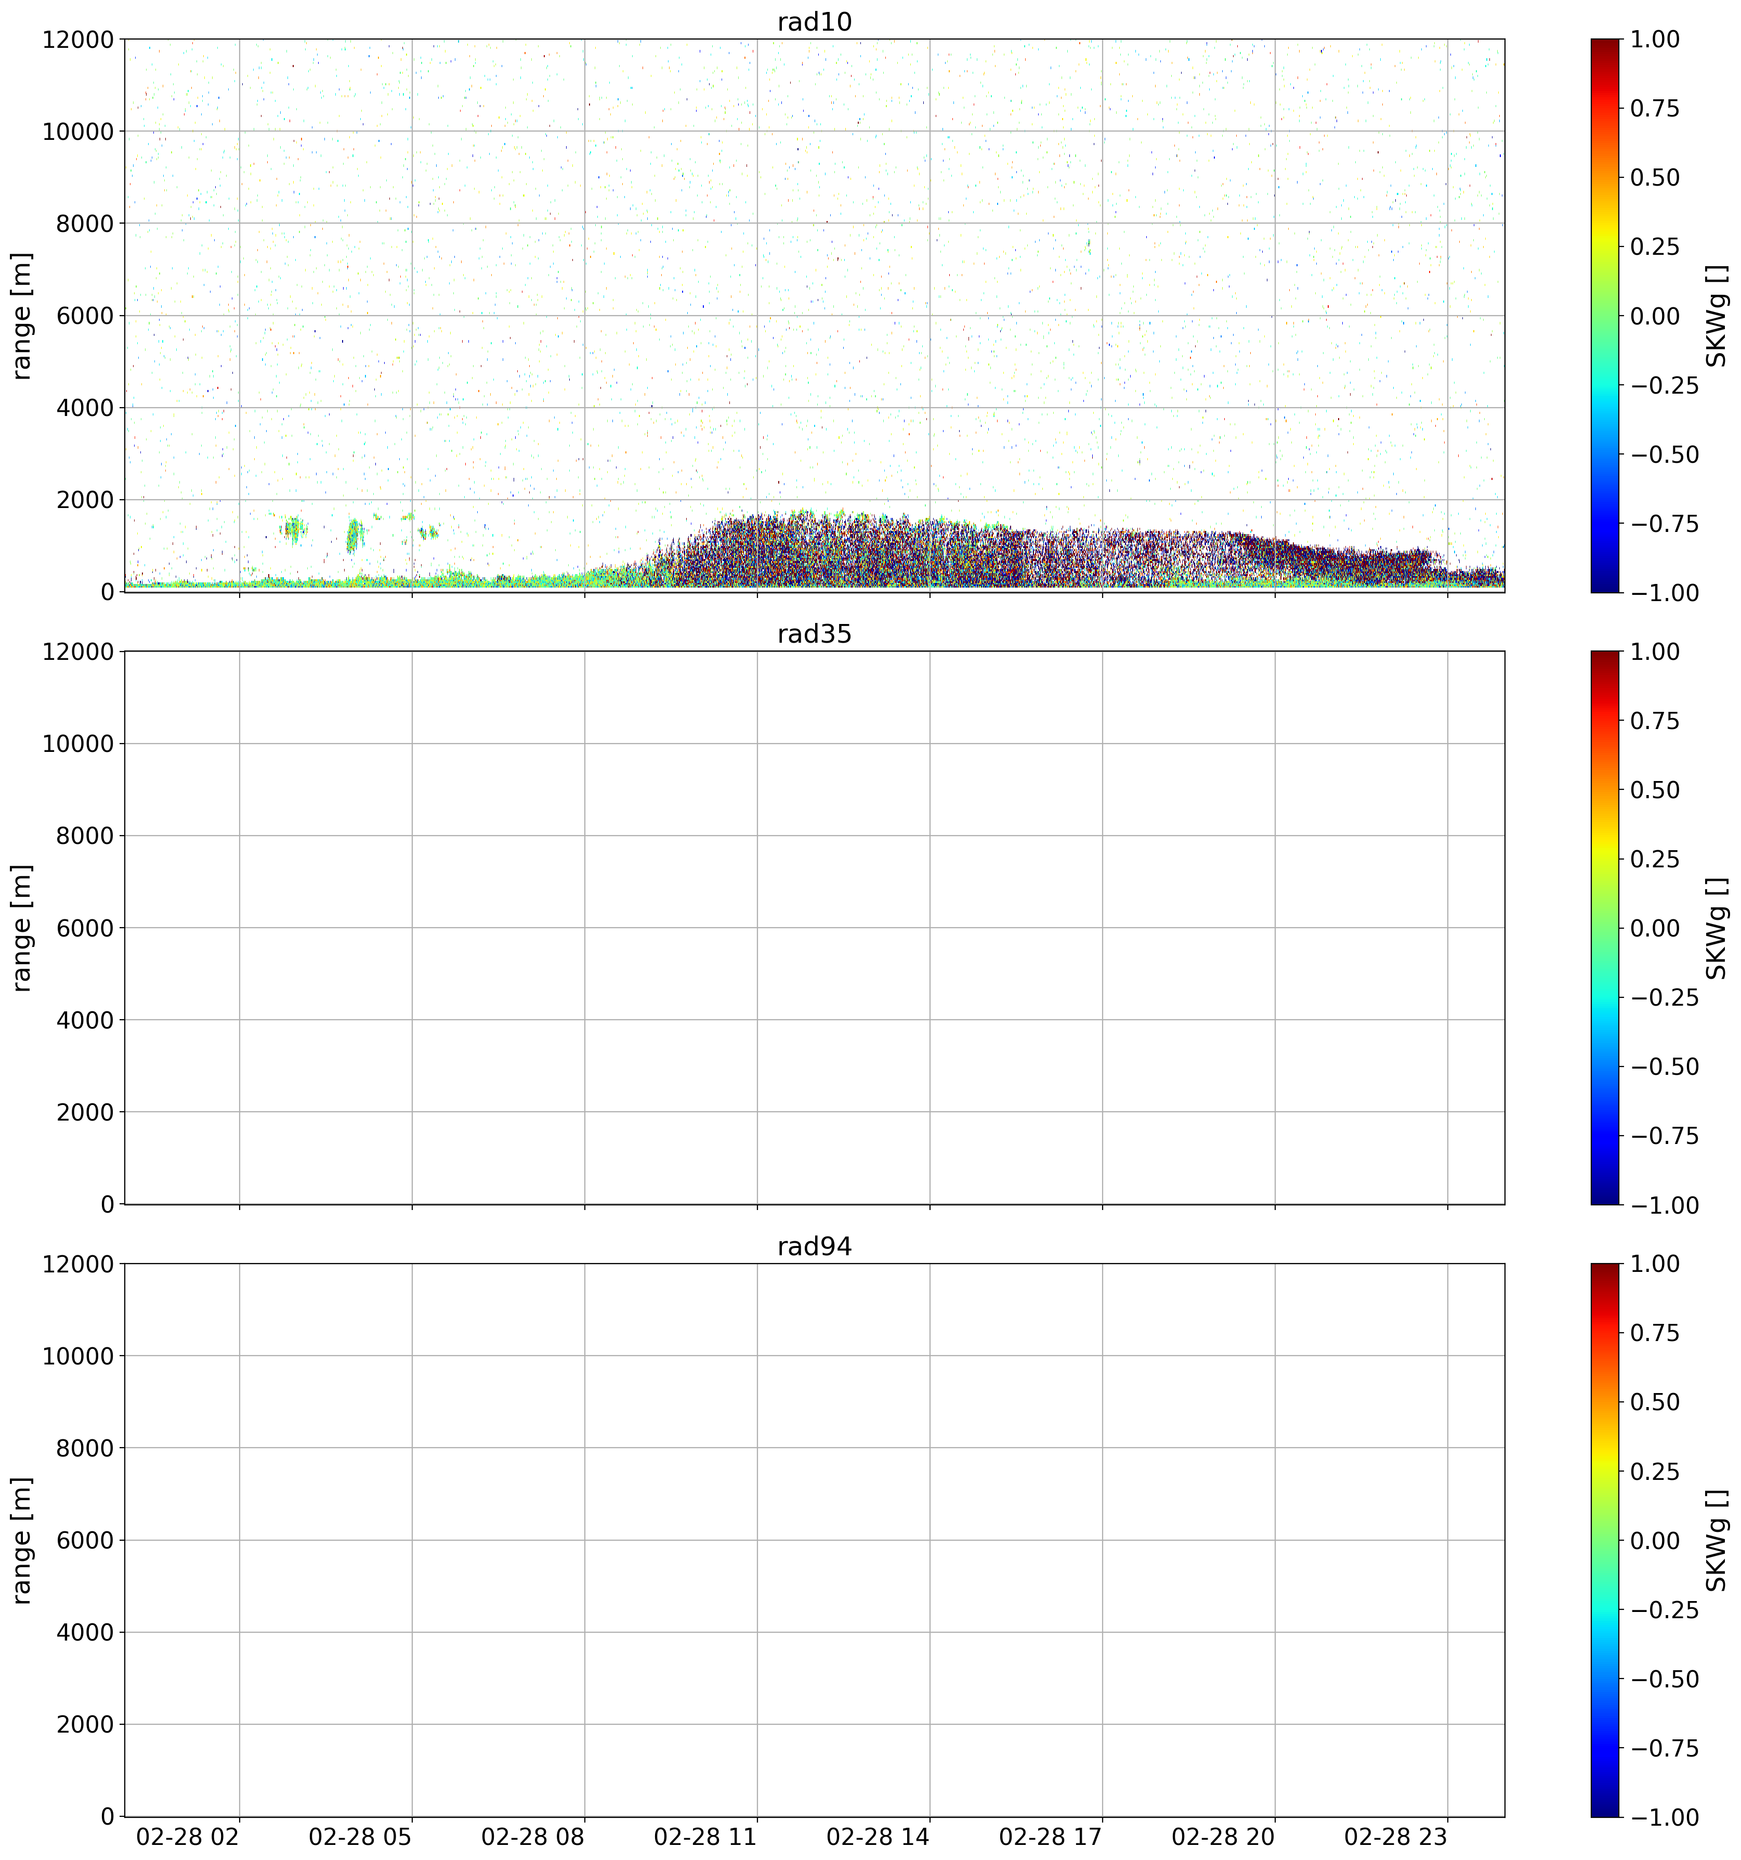The height and width of the screenshot is (1860, 1741).
Task: Select the "SKWg []" label of the rad35 colorbar
Action: click(x=1716, y=928)
